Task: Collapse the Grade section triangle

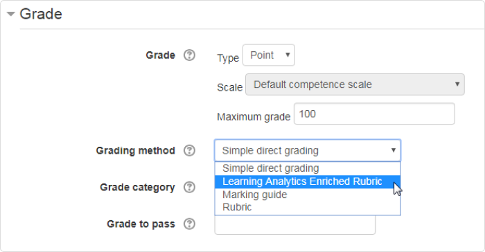Action: click(x=11, y=14)
